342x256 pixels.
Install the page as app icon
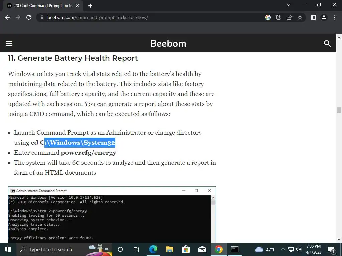click(x=279, y=17)
